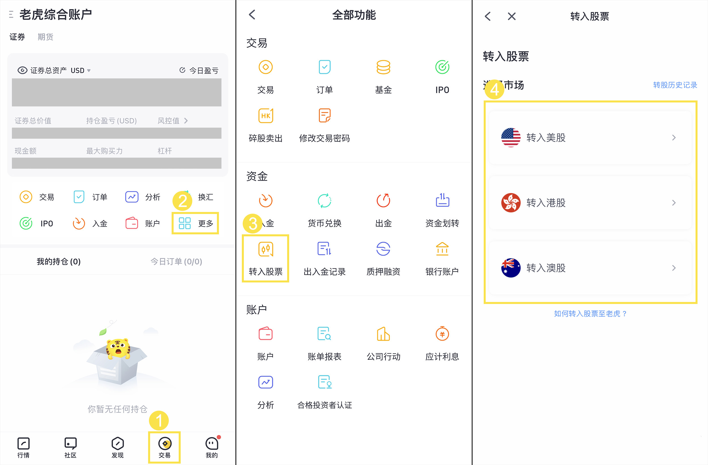This screenshot has height=465, width=708.
Task: Open 合格投资者认证 function
Action: [x=325, y=392]
